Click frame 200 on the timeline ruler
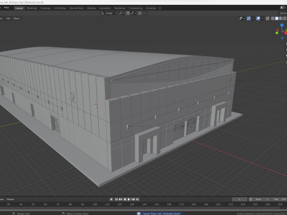This screenshot has height=215, width=287. [218, 204]
